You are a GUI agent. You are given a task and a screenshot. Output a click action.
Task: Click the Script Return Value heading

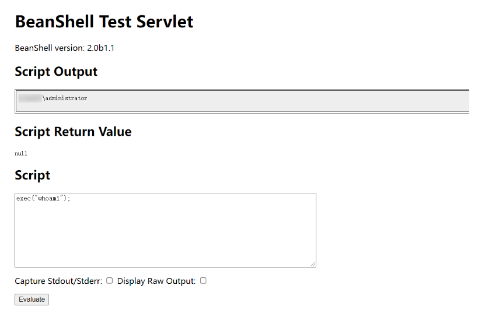(x=73, y=132)
